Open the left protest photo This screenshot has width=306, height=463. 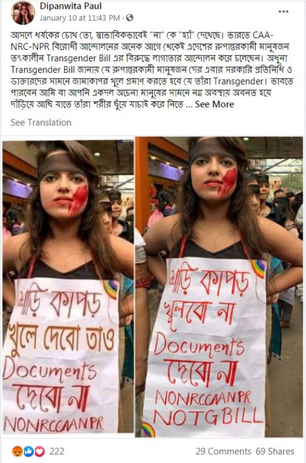(x=68, y=286)
